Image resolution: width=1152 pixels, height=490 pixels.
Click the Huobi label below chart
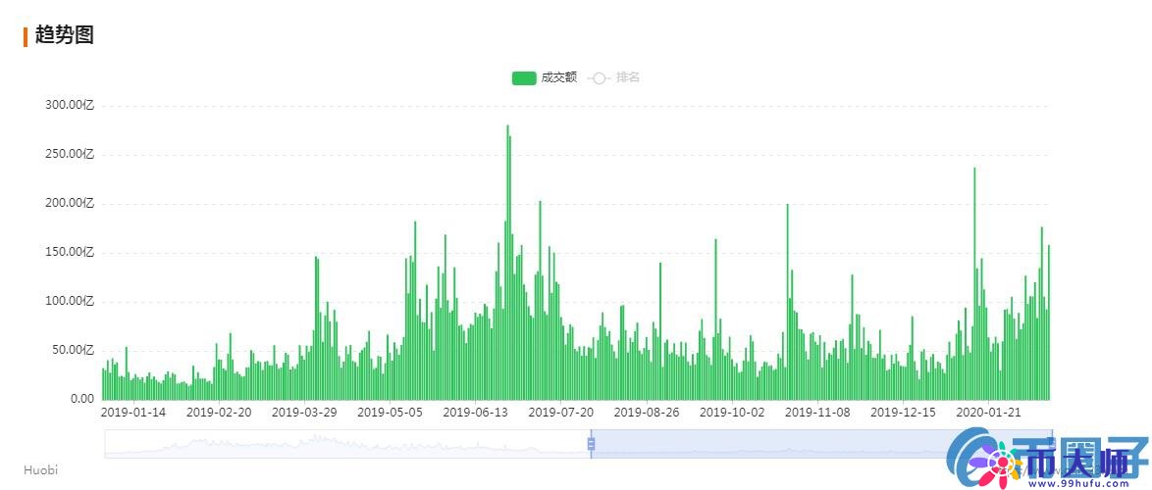click(40, 470)
